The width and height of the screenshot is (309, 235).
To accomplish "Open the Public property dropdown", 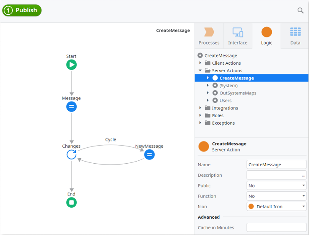I will click(276, 185).
